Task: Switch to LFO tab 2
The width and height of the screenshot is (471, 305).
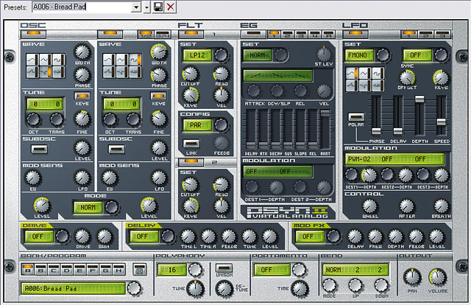Action: click(425, 35)
